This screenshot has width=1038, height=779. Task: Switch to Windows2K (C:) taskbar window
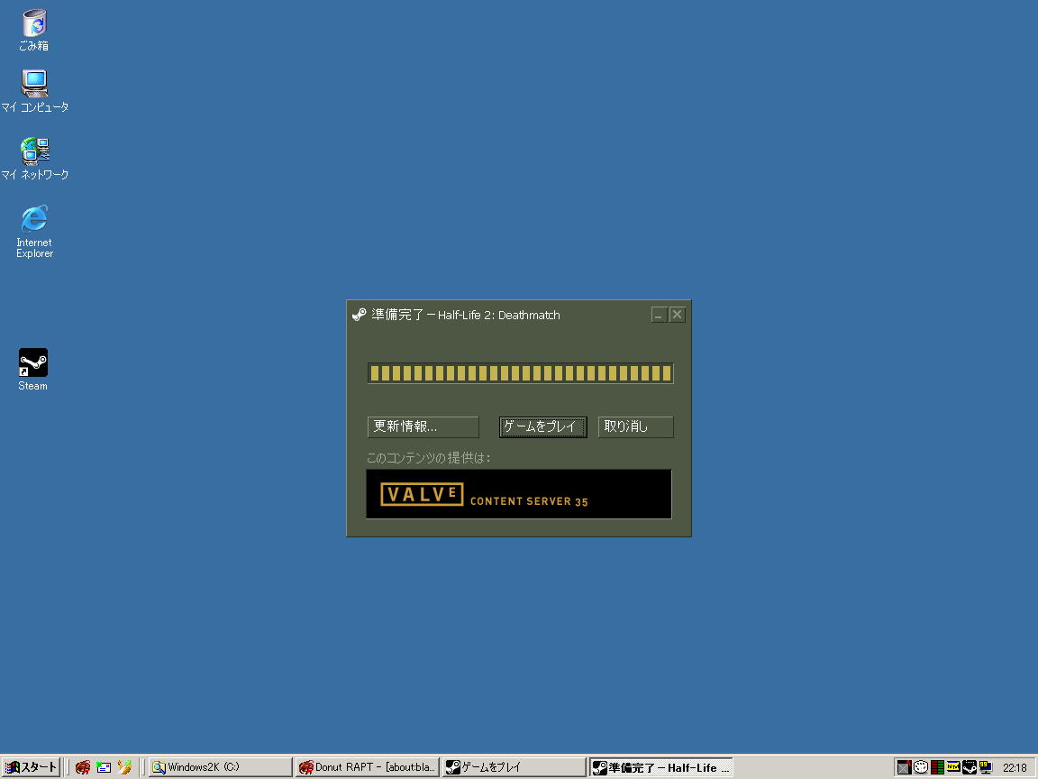pos(221,767)
